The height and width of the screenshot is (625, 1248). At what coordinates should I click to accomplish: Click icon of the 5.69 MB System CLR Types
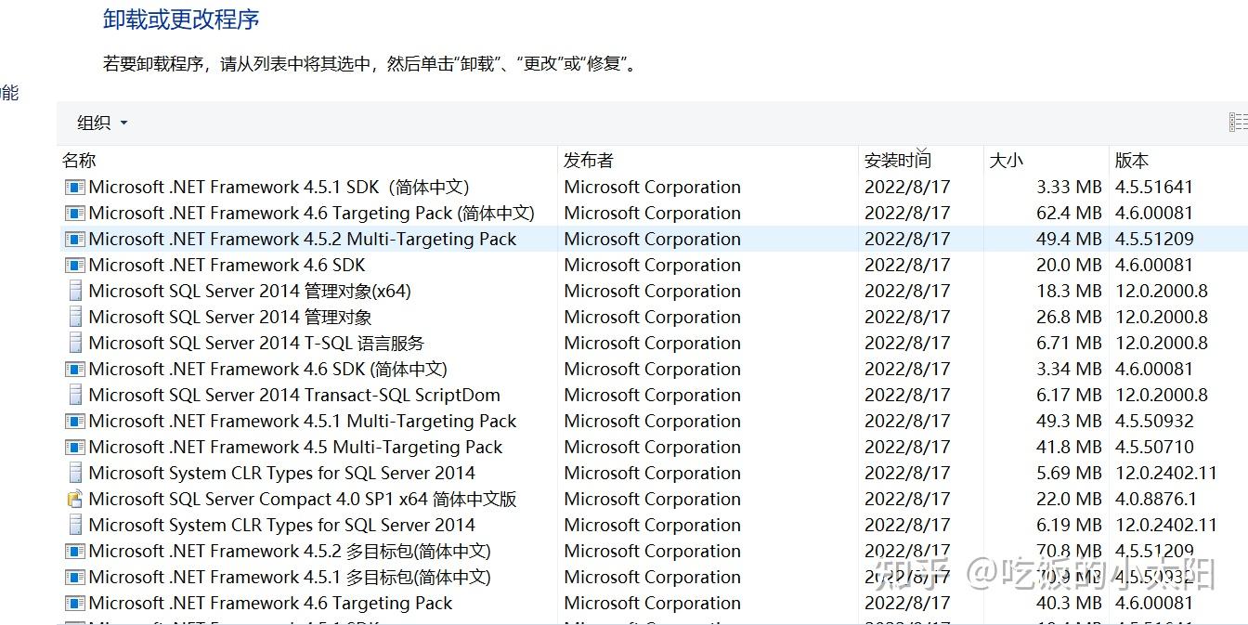point(74,473)
